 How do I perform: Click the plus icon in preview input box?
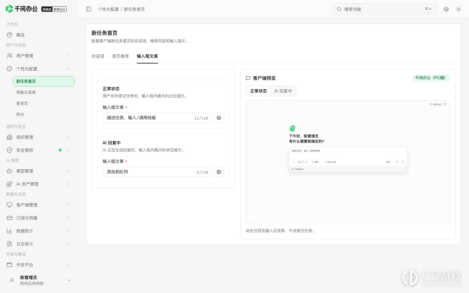(x=293, y=162)
